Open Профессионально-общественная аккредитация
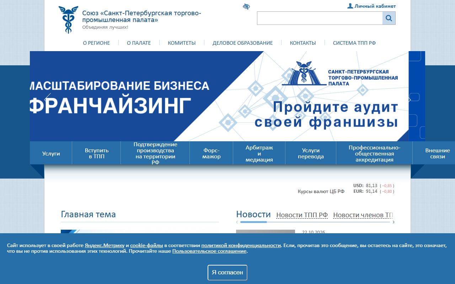This screenshot has width=455, height=284. [374, 153]
